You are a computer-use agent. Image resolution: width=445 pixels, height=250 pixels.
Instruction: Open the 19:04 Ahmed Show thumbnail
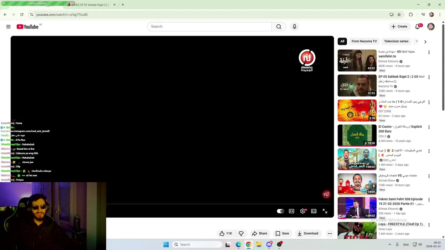[x=357, y=184]
